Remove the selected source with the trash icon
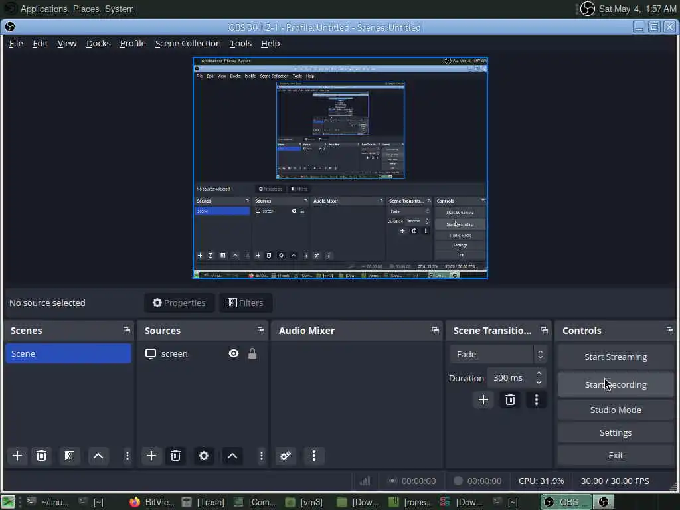The image size is (680, 510). [175, 456]
